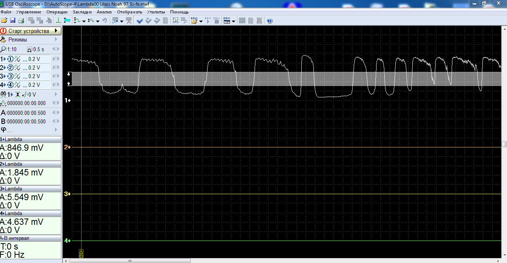Screen dimensions: 507x263
Task: Open help via the blue question mark icon
Action: [270, 21]
